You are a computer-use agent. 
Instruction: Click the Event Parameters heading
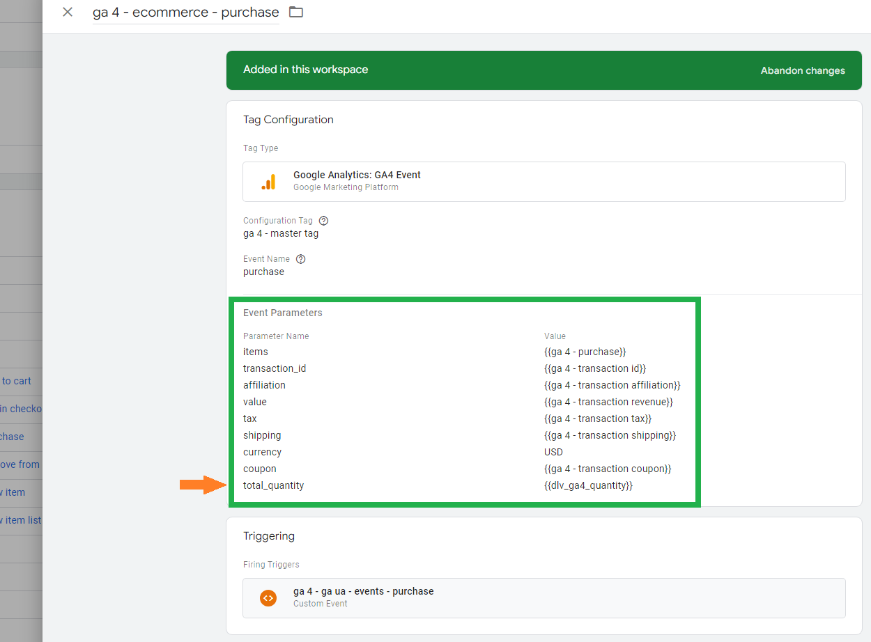283,313
